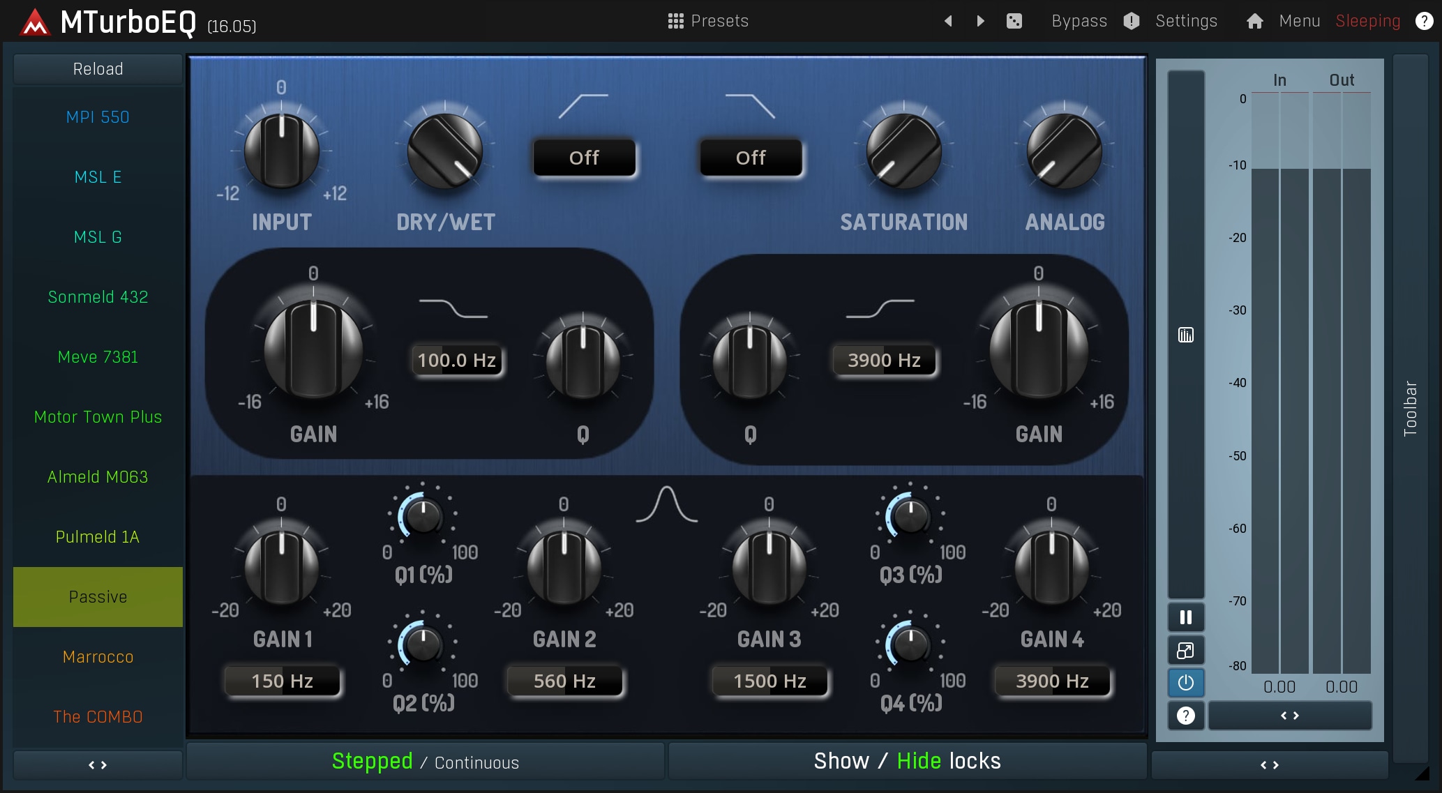
Task: Click the meter vertical gain fader strip
Action: click(1186, 333)
